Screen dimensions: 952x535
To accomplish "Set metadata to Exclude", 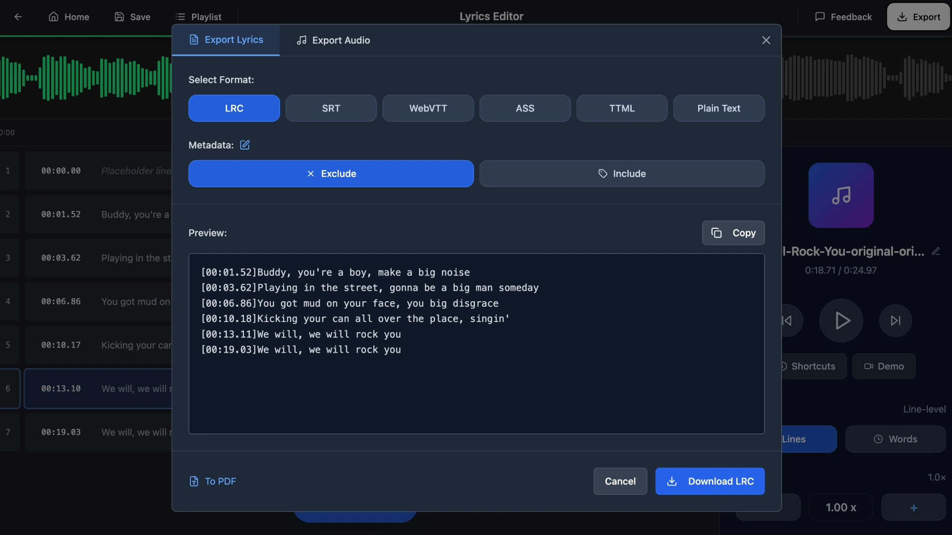I will click(331, 173).
